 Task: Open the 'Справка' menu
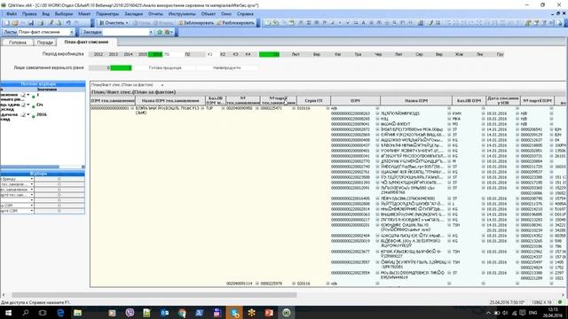245,14
